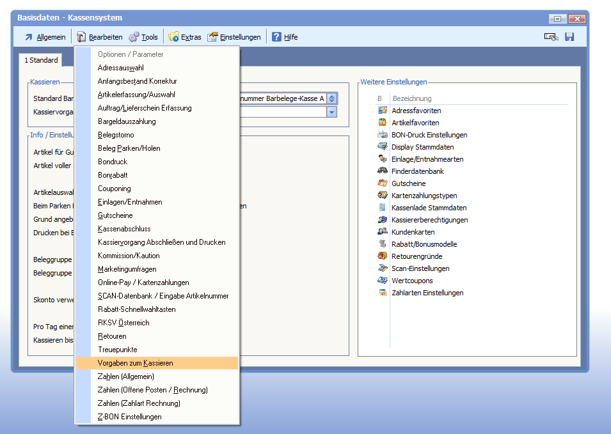Select the Scan-Einstellungen scanner icon

click(x=383, y=268)
